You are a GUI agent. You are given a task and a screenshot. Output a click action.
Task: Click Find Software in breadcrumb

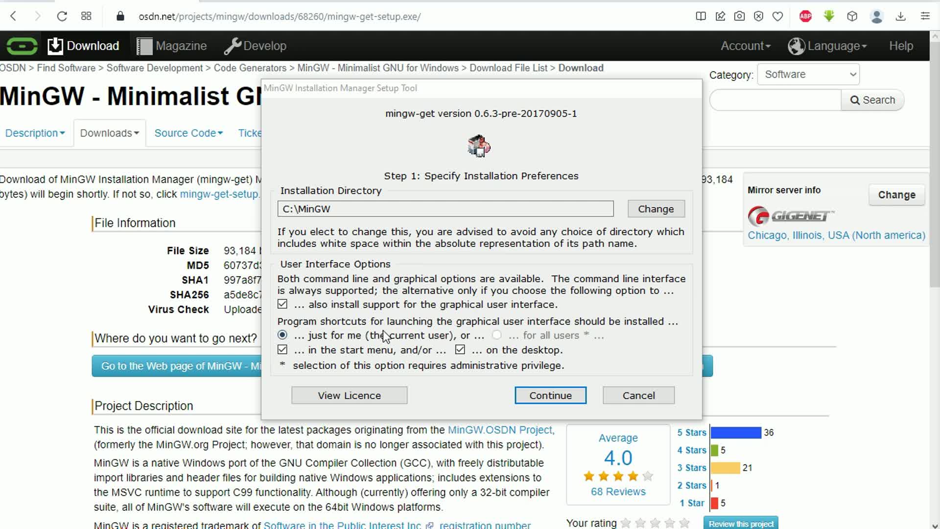[66, 68]
